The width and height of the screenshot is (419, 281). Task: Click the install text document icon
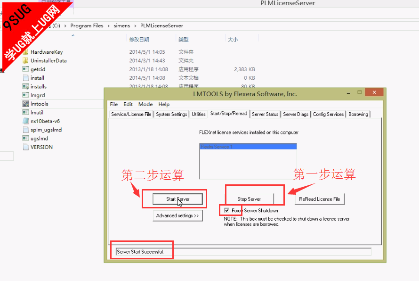(x=25, y=78)
